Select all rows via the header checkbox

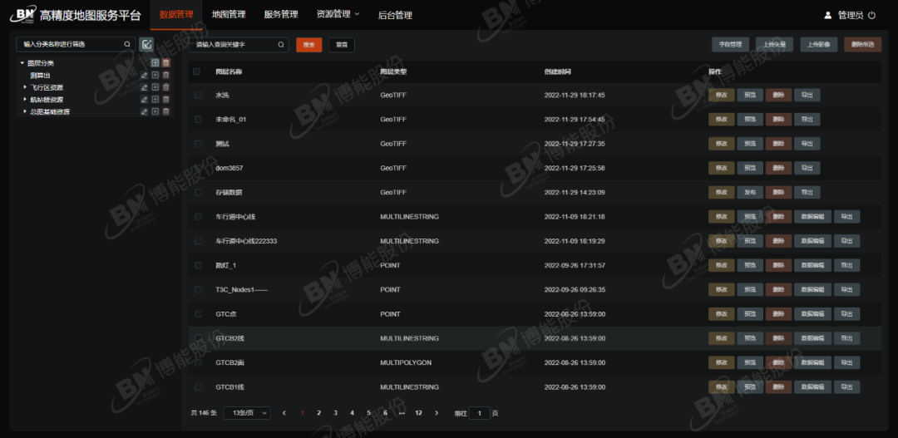coord(197,72)
